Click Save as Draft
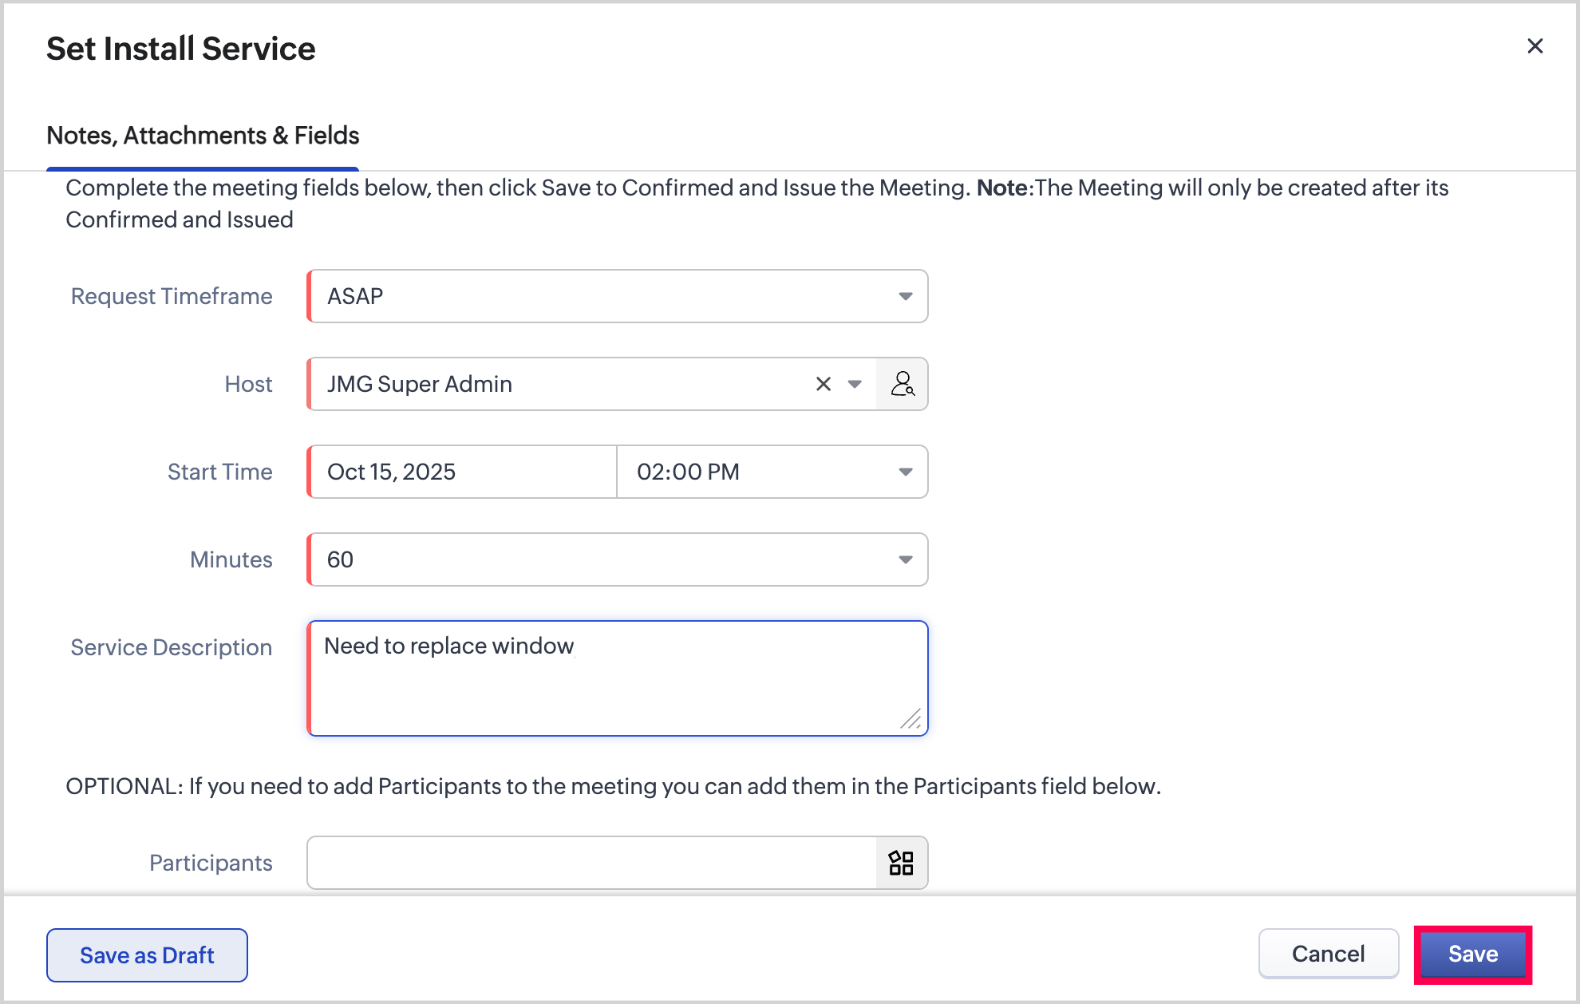Screen dimensions: 1580x1004 pyautogui.click(x=147, y=955)
